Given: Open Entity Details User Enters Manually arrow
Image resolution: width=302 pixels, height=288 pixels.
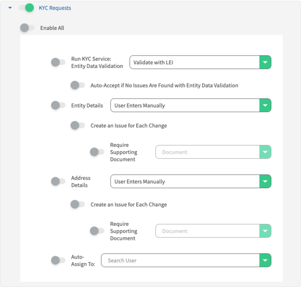Looking at the screenshot, I should point(265,106).
